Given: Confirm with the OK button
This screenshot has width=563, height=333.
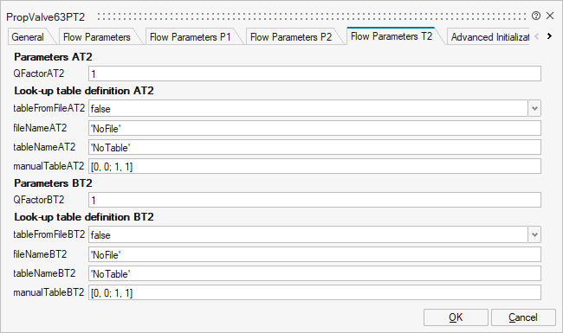Looking at the screenshot, I should pos(456,317).
